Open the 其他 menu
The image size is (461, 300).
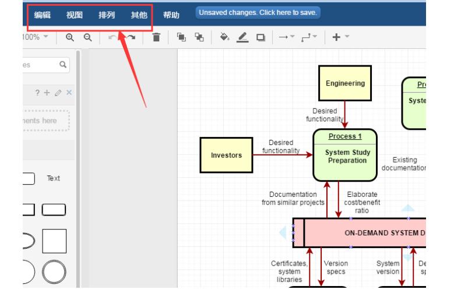pos(139,15)
